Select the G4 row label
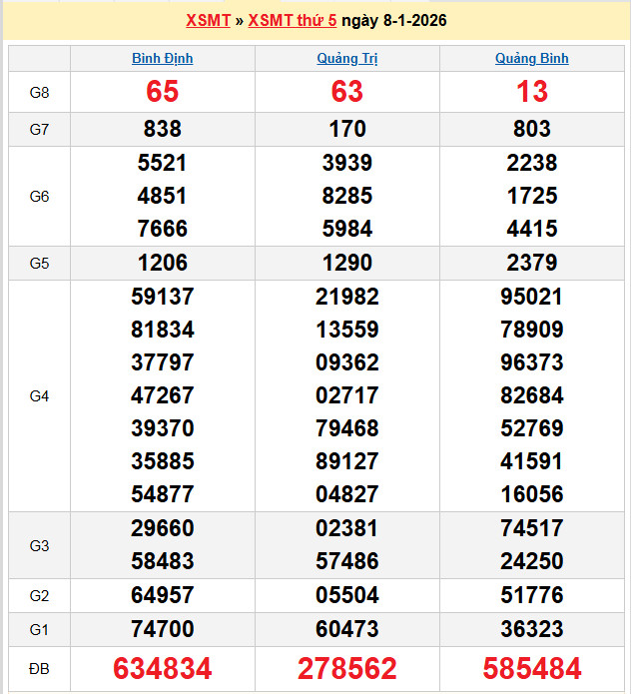The height and width of the screenshot is (694, 631). 39,396
